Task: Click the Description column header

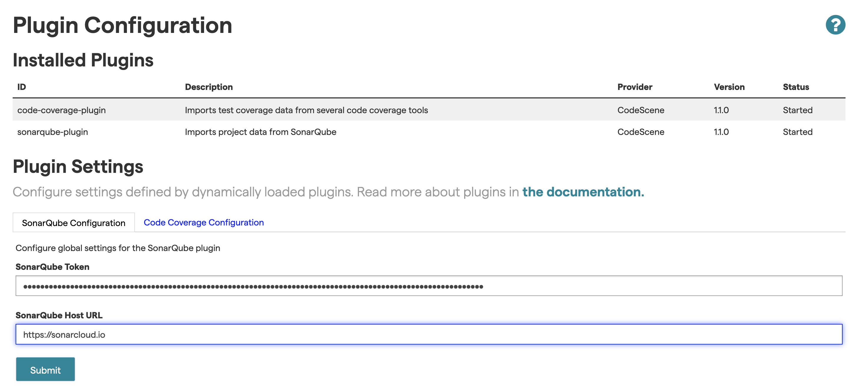Action: tap(209, 87)
